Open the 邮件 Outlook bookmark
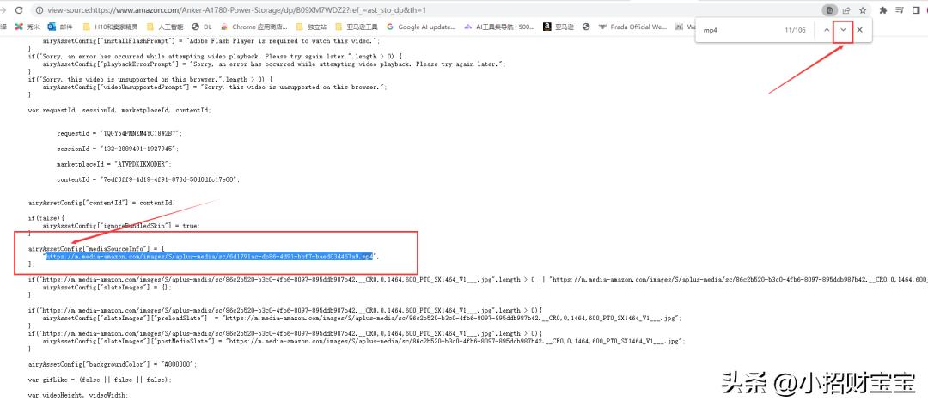 (x=60, y=27)
